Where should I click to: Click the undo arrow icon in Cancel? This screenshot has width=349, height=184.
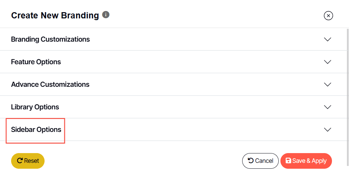[x=251, y=160]
